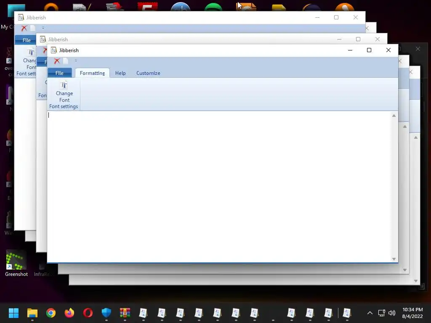
Task: Click inside the front Jibberish text area
Action: (219, 187)
